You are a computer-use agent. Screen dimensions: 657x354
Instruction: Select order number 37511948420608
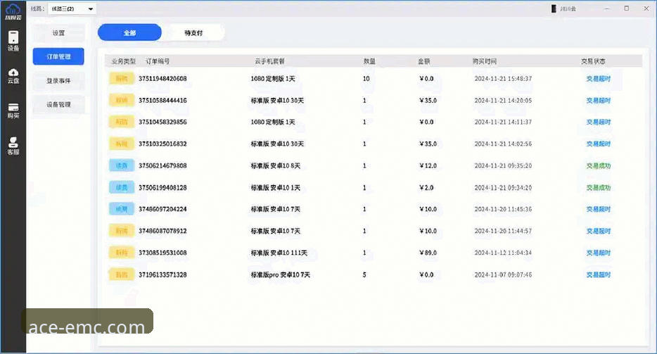click(x=162, y=78)
